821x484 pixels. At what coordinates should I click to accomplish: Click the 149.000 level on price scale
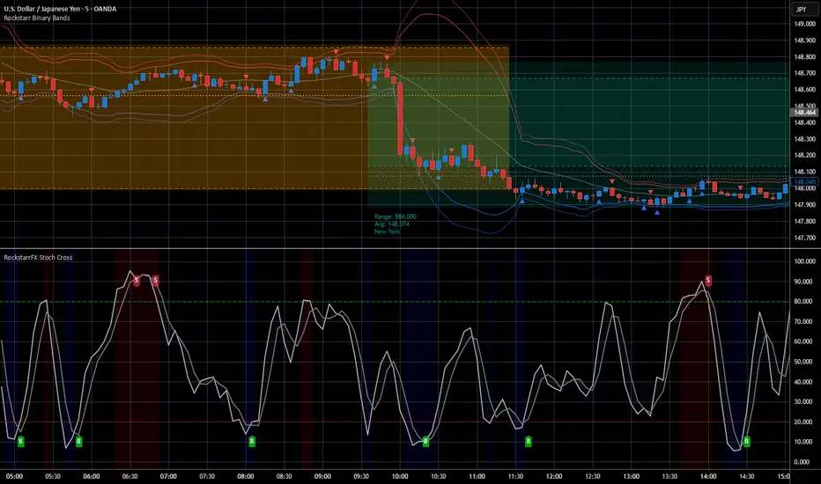click(x=803, y=24)
